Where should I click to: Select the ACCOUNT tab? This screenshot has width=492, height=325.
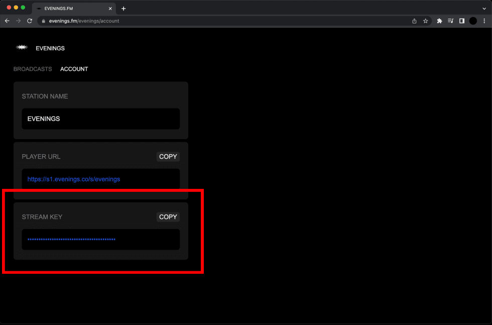74,69
